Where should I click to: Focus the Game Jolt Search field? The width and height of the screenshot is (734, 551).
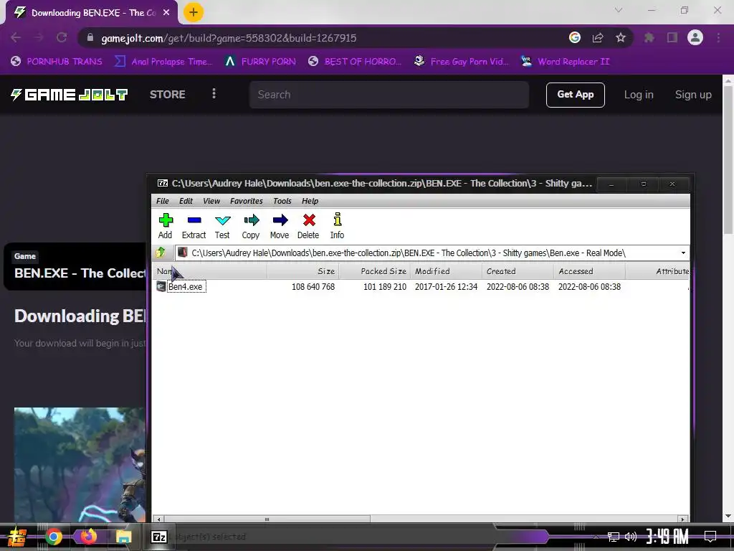click(x=389, y=95)
